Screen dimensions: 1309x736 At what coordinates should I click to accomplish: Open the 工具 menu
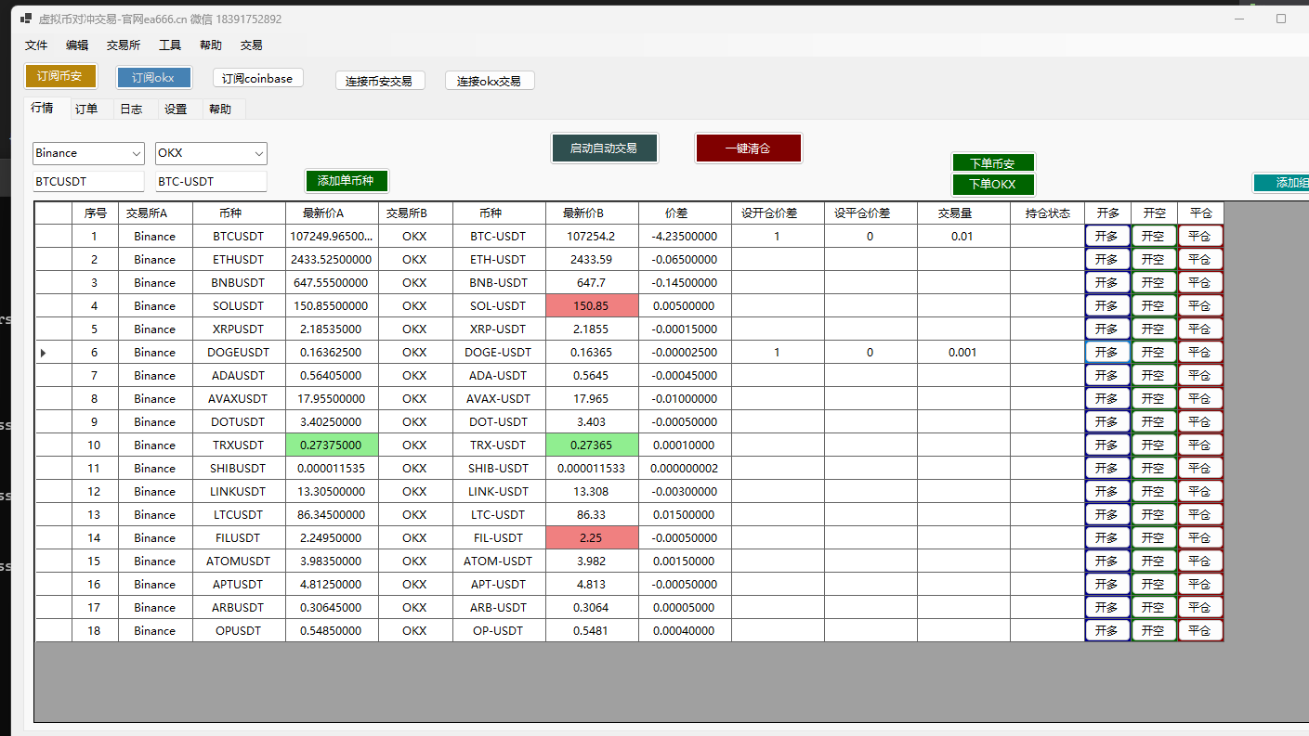(170, 45)
